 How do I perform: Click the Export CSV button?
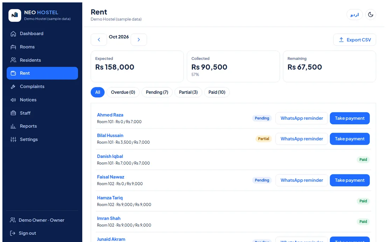tap(354, 39)
